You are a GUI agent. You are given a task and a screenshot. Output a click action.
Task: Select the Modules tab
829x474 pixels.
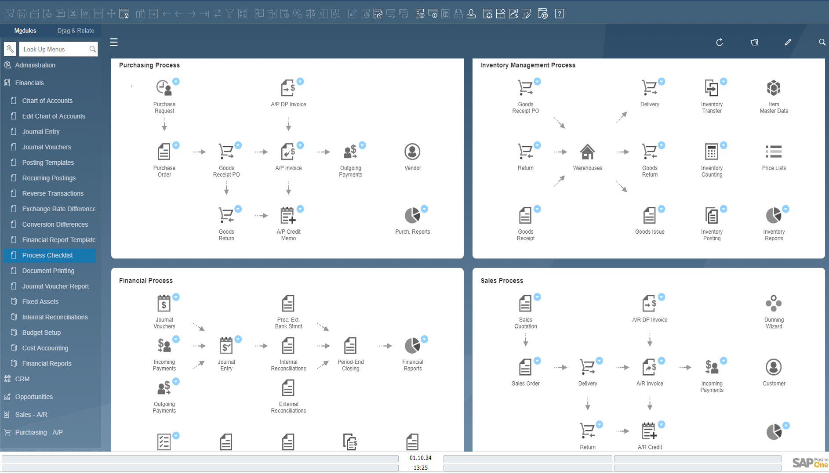tap(25, 31)
